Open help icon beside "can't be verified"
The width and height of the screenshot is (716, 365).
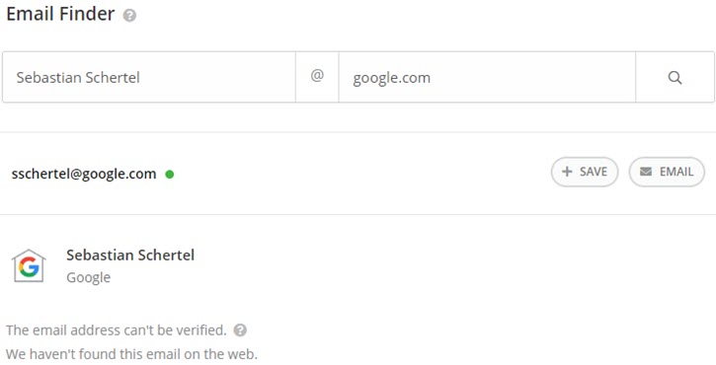pyautogui.click(x=240, y=330)
